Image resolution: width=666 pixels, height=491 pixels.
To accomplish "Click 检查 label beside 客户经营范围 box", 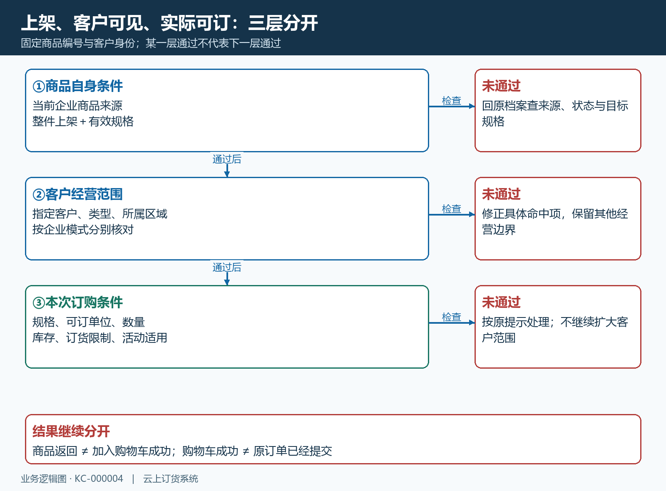I will (452, 209).
